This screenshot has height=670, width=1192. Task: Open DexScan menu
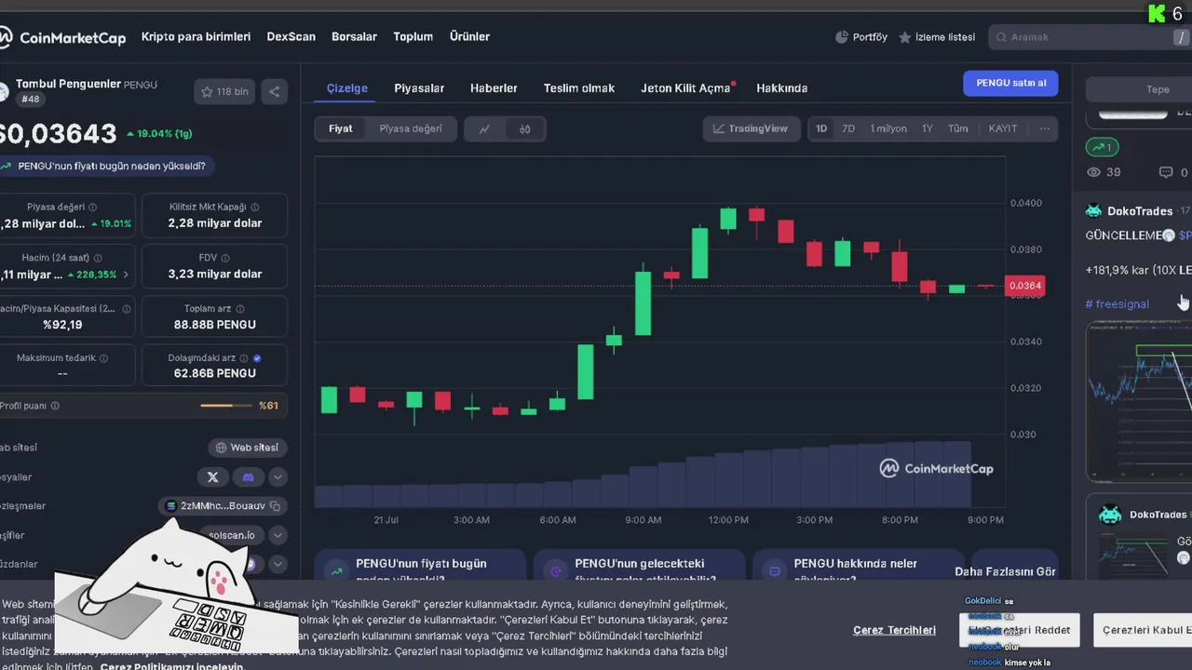pos(291,37)
